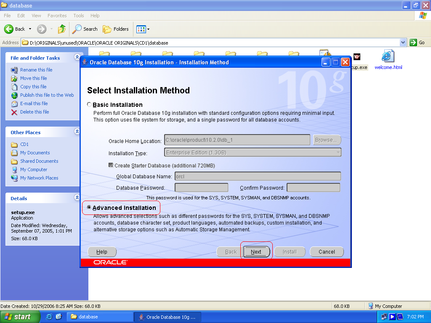Click the Next button in installer

pyautogui.click(x=256, y=252)
